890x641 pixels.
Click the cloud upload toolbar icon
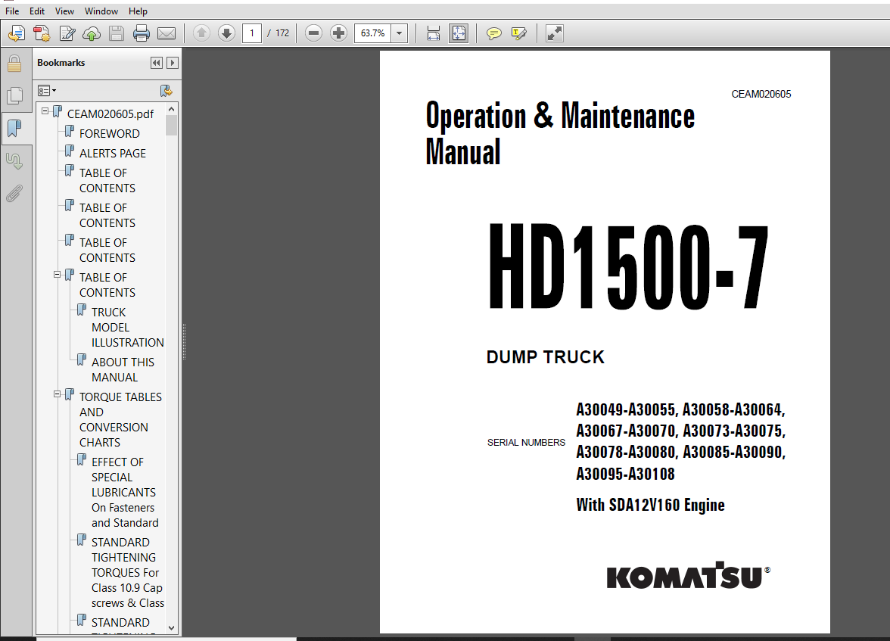point(92,33)
